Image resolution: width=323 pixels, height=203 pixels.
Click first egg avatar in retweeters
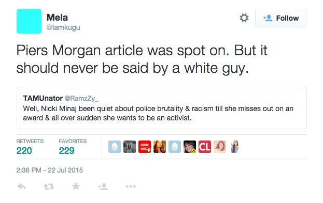point(115,147)
